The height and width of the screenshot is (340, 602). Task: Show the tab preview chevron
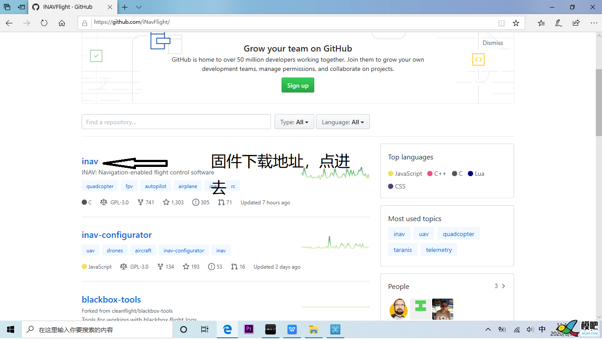tap(139, 7)
